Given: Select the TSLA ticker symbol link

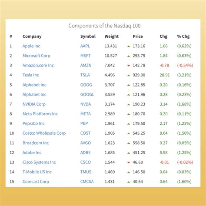Looking at the screenshot, I should click(85, 75).
